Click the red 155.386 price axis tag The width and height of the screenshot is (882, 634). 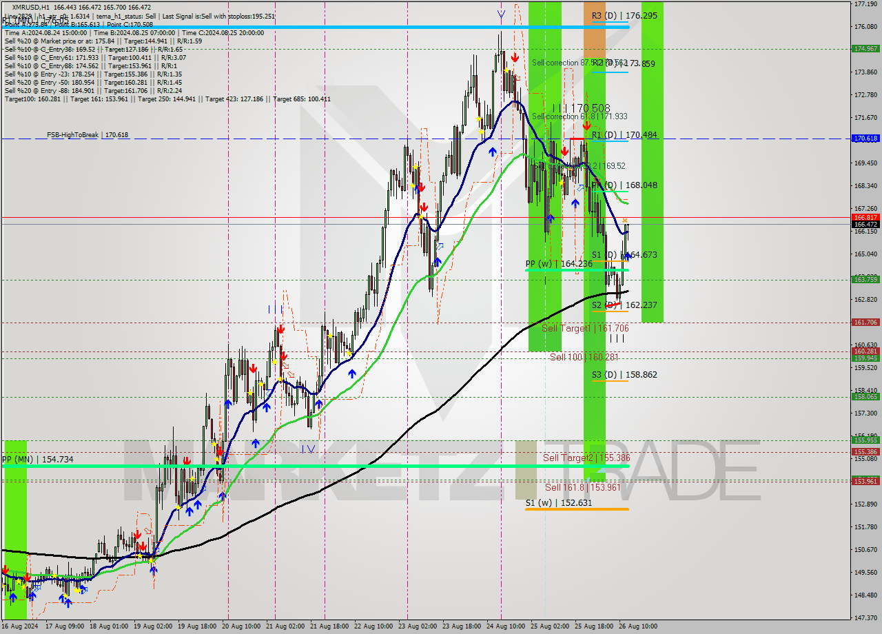pyautogui.click(x=865, y=452)
